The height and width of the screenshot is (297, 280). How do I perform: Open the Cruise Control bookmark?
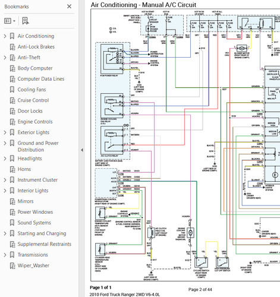coord(33,100)
